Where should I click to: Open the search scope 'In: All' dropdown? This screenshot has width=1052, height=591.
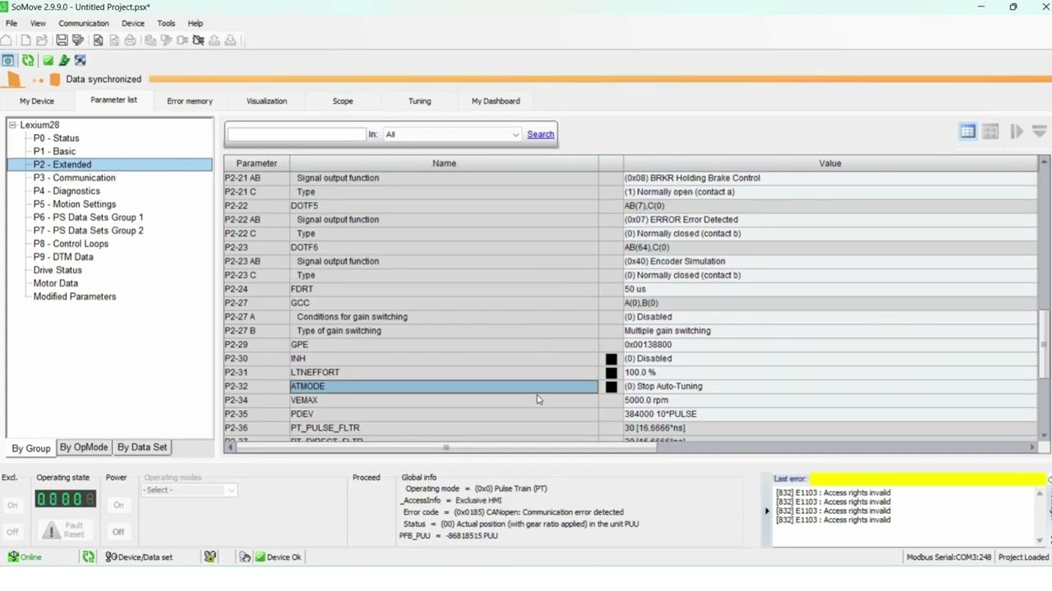coord(452,135)
